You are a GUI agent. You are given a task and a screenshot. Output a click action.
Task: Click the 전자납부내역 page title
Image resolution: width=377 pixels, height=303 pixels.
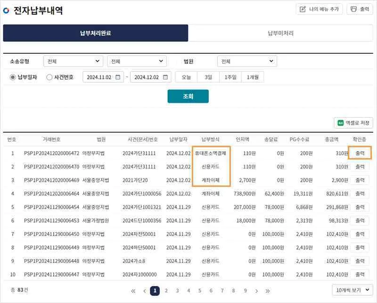38,10
